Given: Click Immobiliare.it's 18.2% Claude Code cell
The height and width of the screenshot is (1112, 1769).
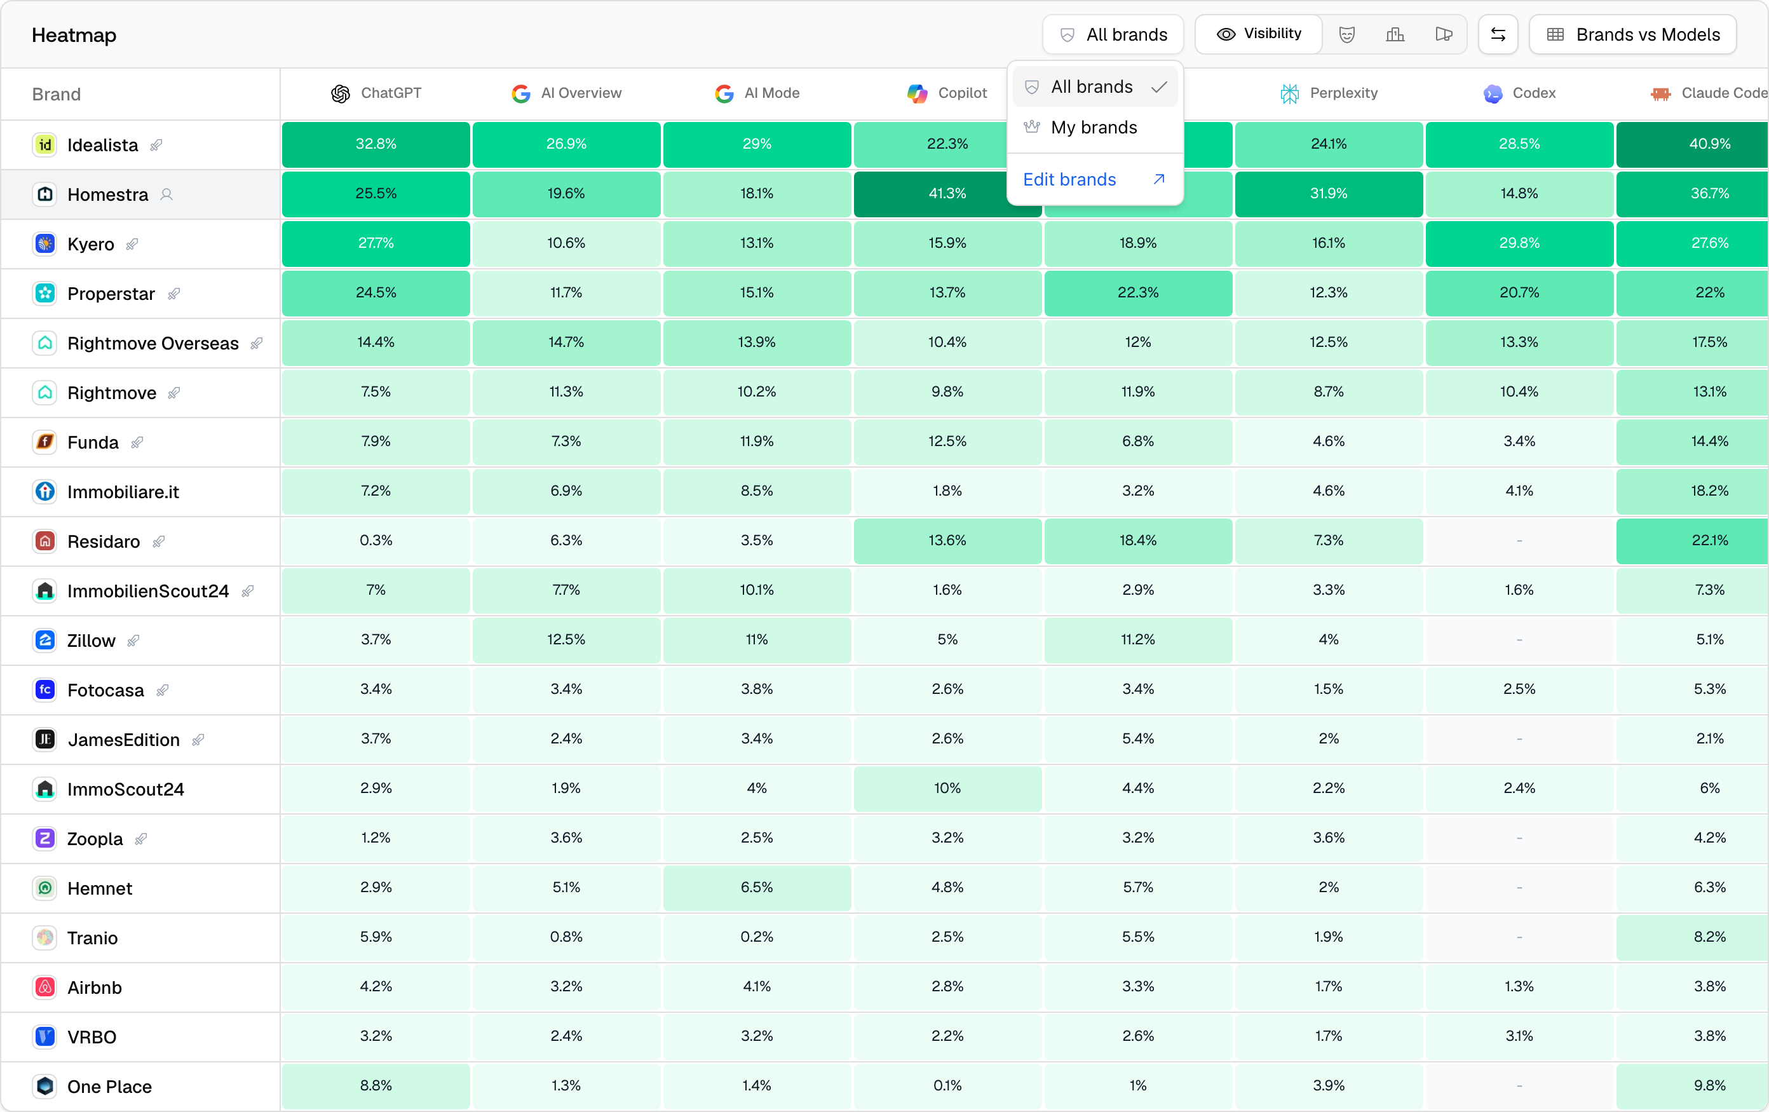Looking at the screenshot, I should tap(1693, 491).
